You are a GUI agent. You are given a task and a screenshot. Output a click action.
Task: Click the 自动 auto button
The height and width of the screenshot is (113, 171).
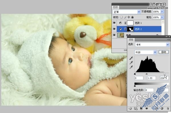pyautogui.click(x=164, y=52)
